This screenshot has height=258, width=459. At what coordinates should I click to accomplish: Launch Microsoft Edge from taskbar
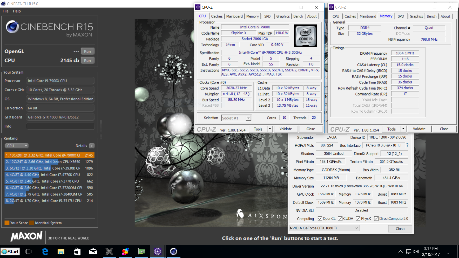click(x=45, y=251)
